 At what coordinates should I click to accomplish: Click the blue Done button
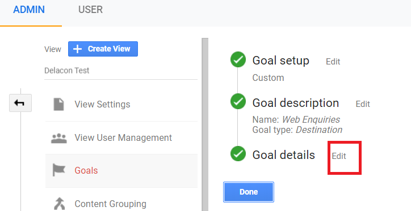[249, 192]
